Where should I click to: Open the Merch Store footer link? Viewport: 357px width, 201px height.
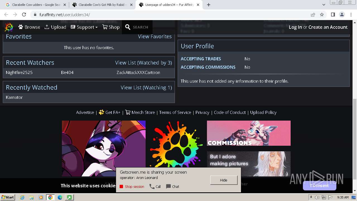click(140, 112)
